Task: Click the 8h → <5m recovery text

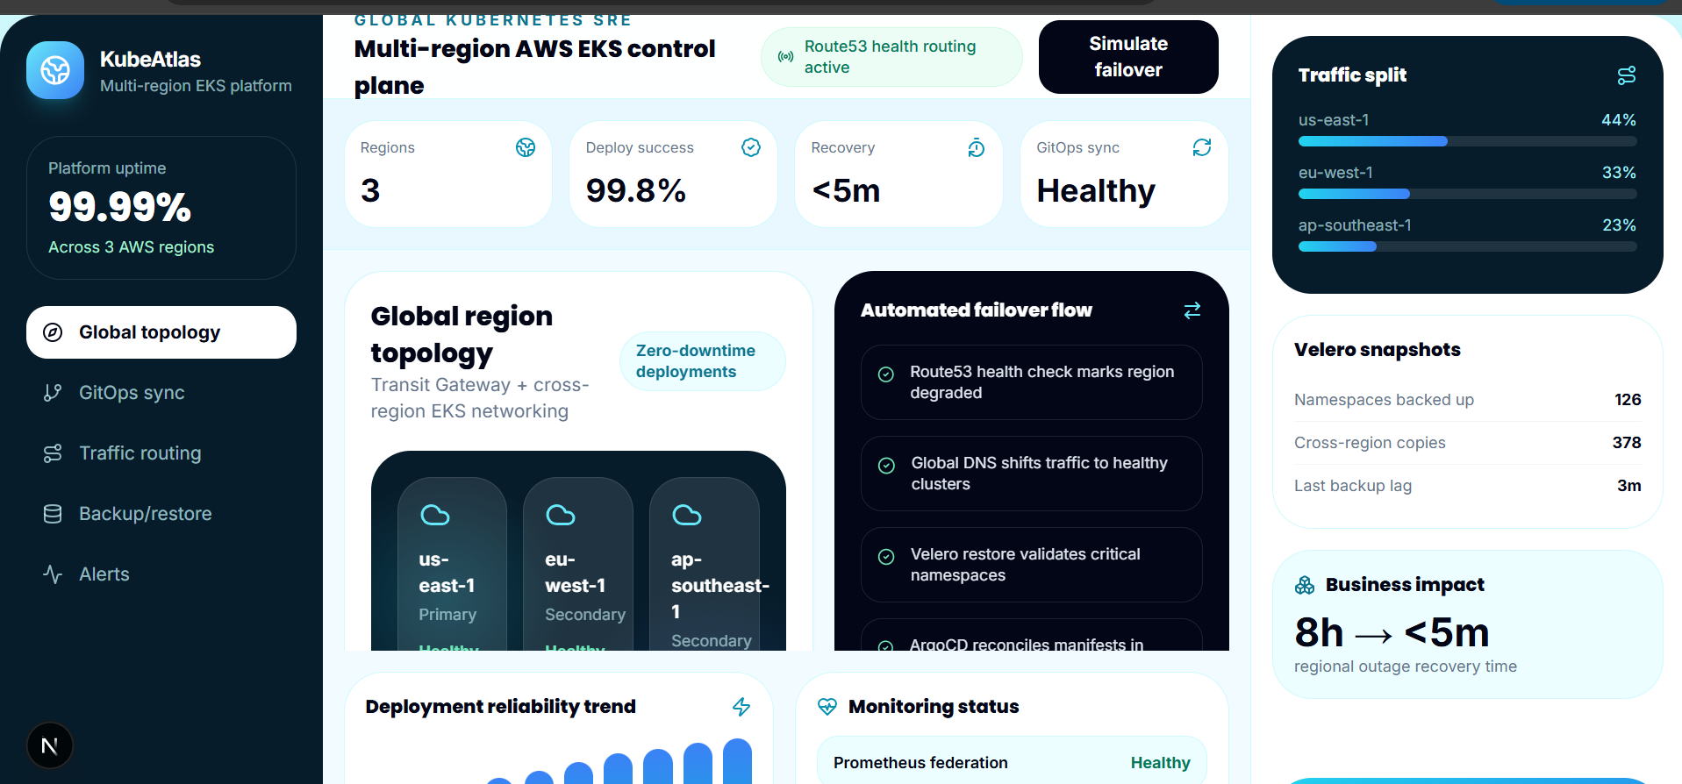Action: point(1392,632)
